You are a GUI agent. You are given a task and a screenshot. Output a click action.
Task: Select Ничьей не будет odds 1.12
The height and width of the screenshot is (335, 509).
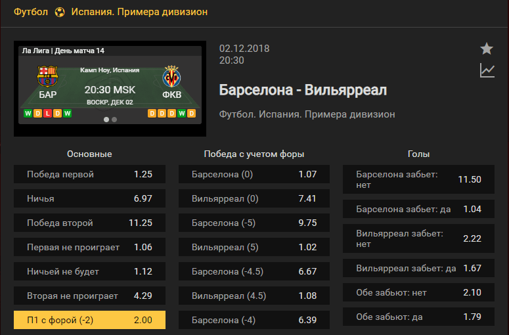pos(89,272)
